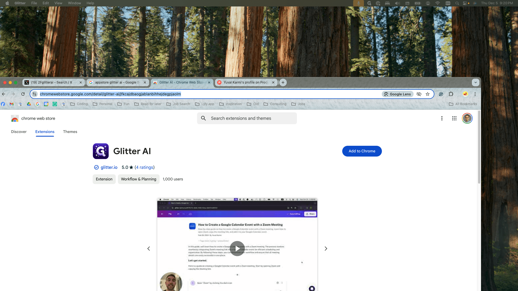The width and height of the screenshot is (518, 291).
Task: Open Google Lens from address bar
Action: coord(398,94)
